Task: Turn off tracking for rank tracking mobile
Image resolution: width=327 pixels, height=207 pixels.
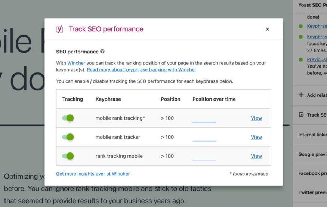Action: click(x=68, y=156)
